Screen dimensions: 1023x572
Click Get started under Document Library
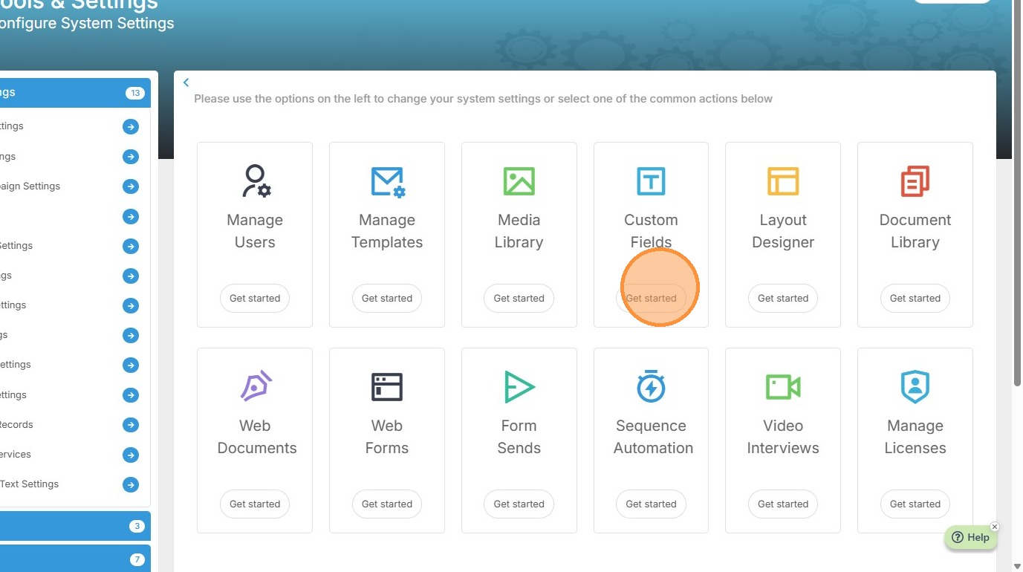[915, 298]
